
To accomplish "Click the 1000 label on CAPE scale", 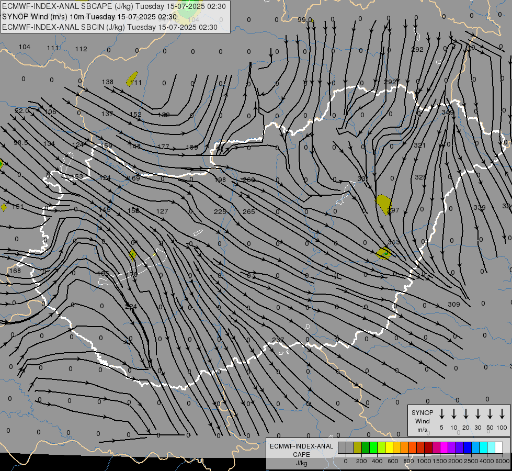I will coord(424,461).
